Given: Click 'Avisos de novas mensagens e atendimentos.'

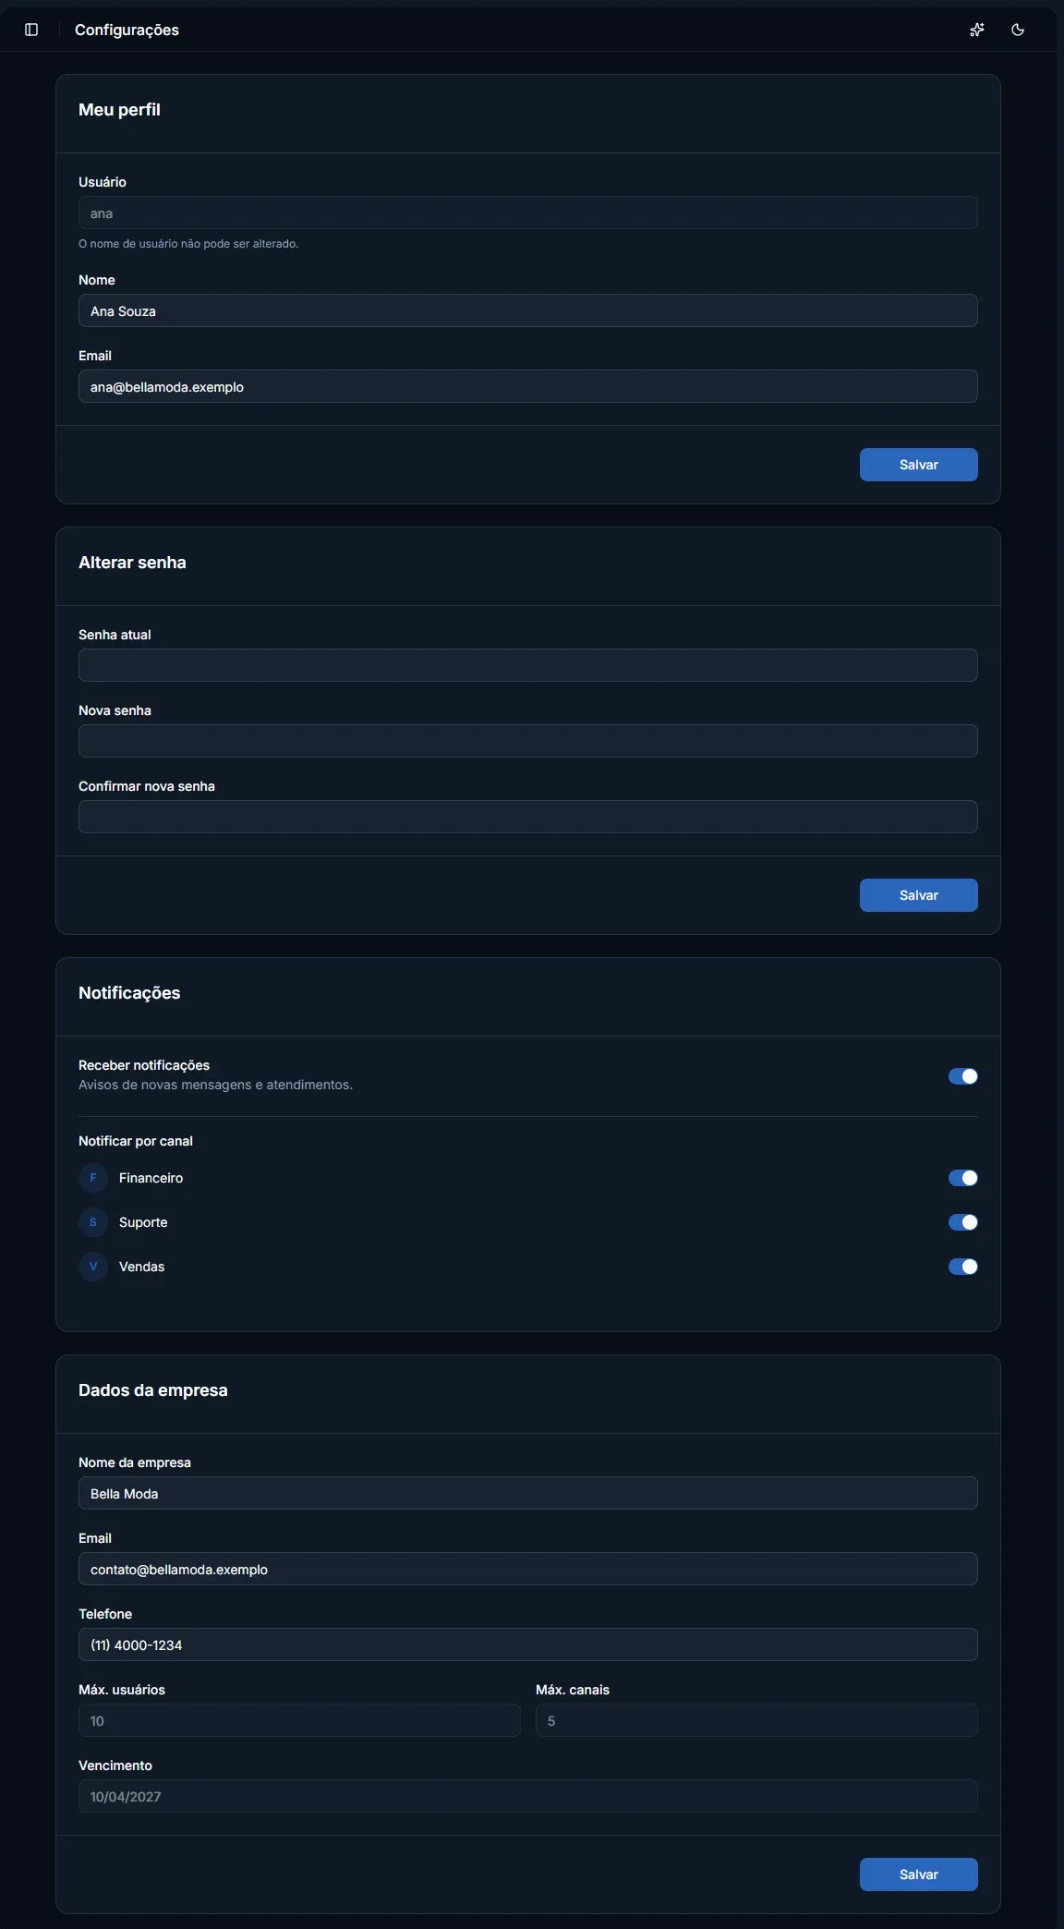Looking at the screenshot, I should point(215,1085).
